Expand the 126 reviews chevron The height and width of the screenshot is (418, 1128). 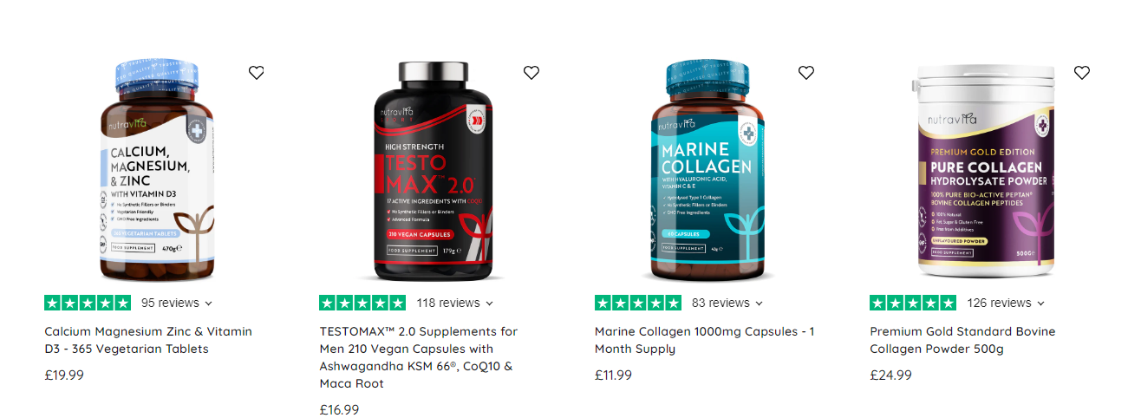[x=1040, y=304]
